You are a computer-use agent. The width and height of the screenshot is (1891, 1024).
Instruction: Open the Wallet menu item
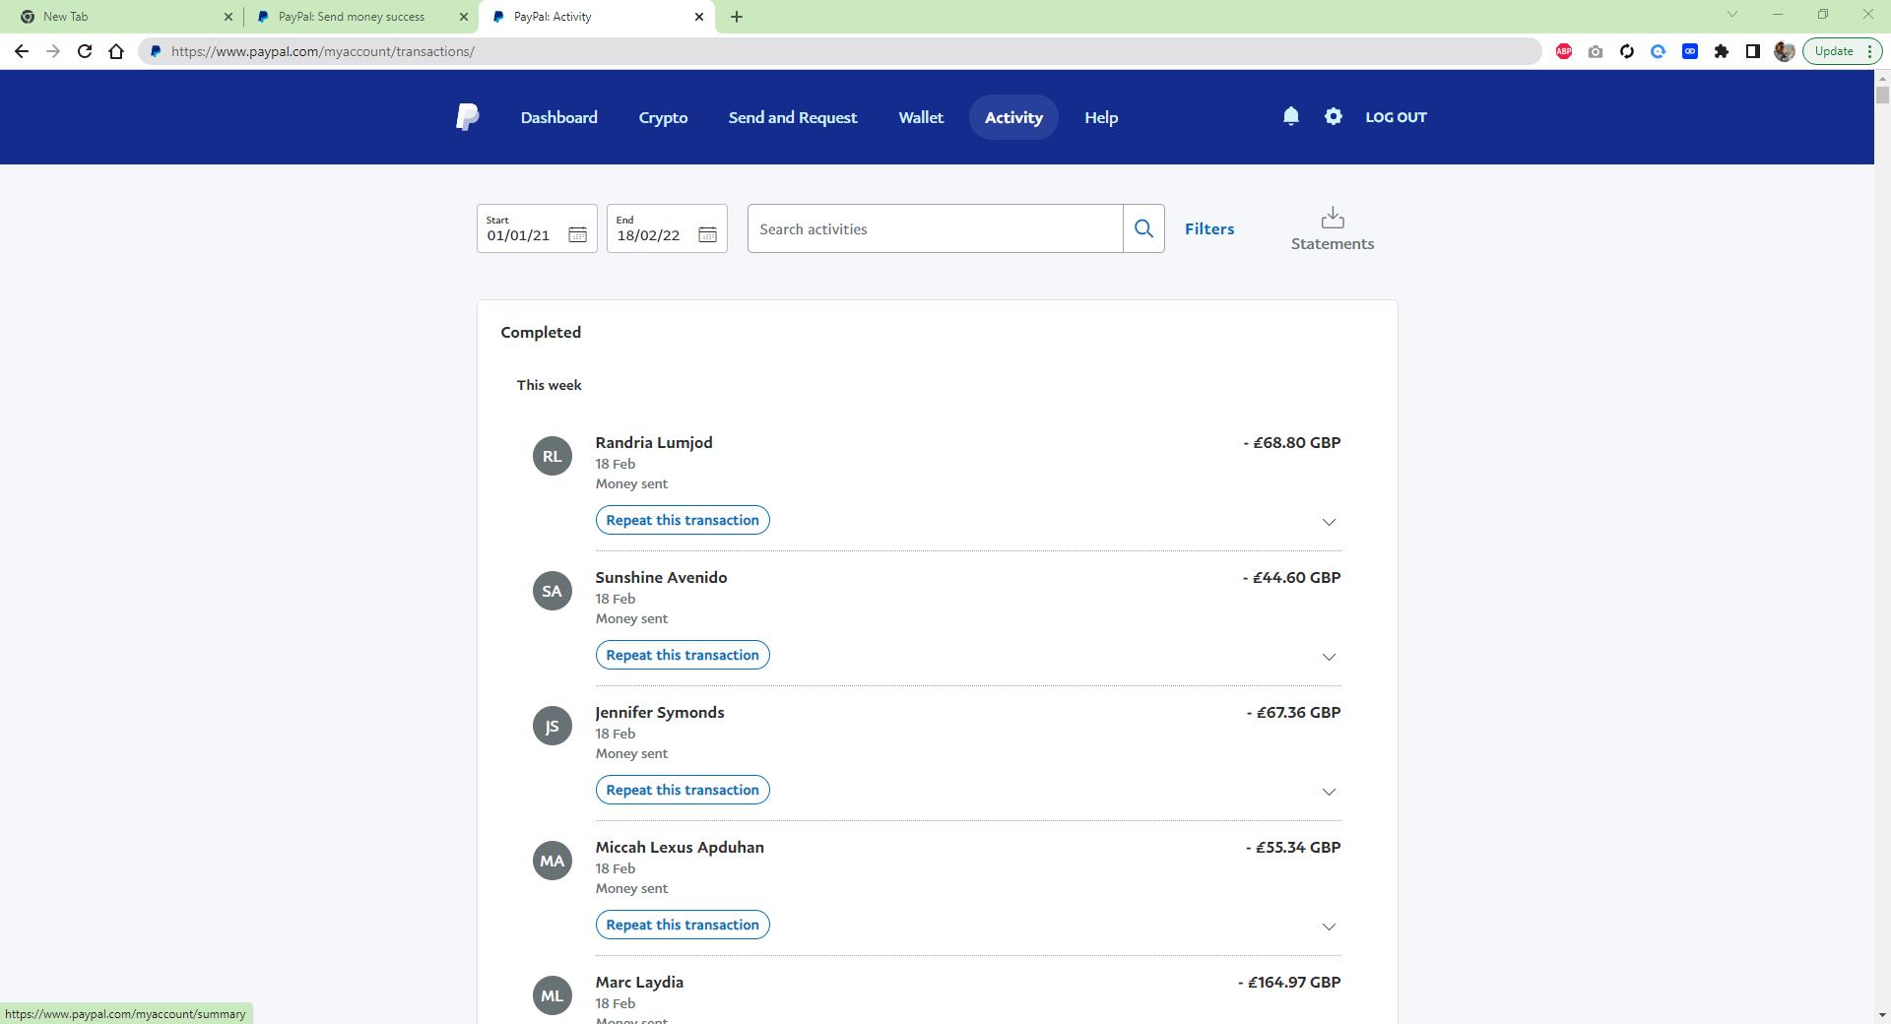point(920,117)
